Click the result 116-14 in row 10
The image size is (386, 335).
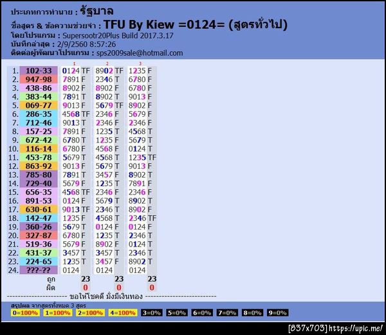tap(39, 149)
